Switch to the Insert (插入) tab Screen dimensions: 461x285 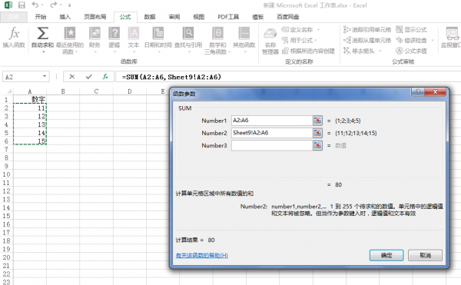coord(65,17)
